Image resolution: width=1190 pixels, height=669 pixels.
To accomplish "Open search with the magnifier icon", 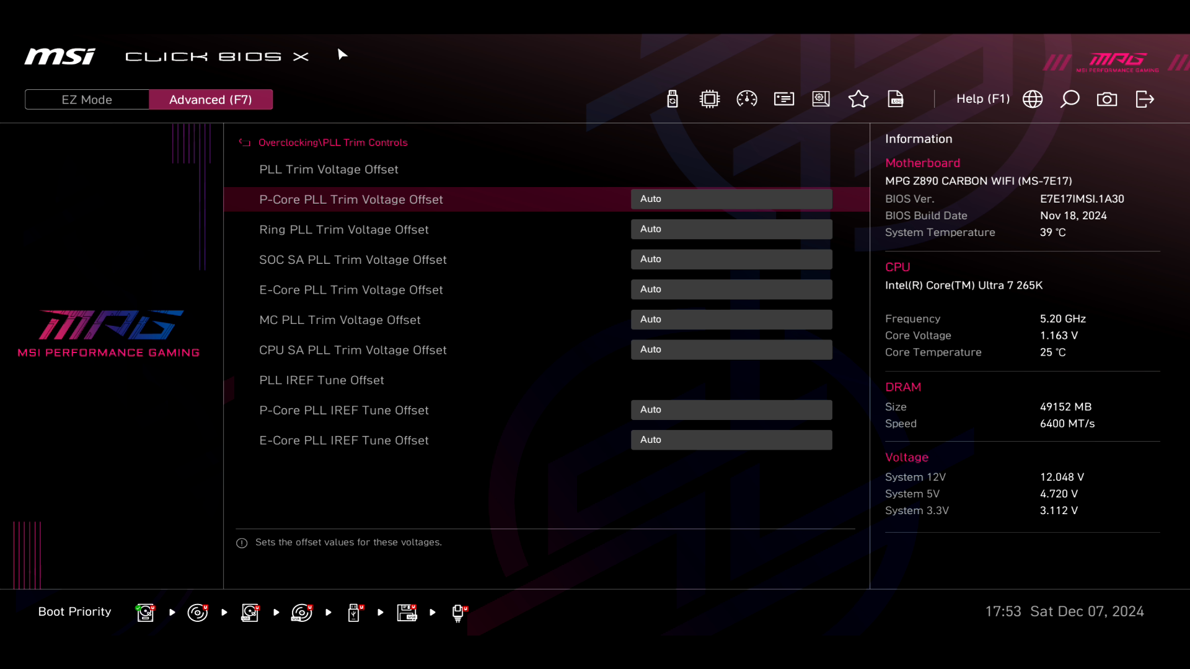I will point(1070,99).
